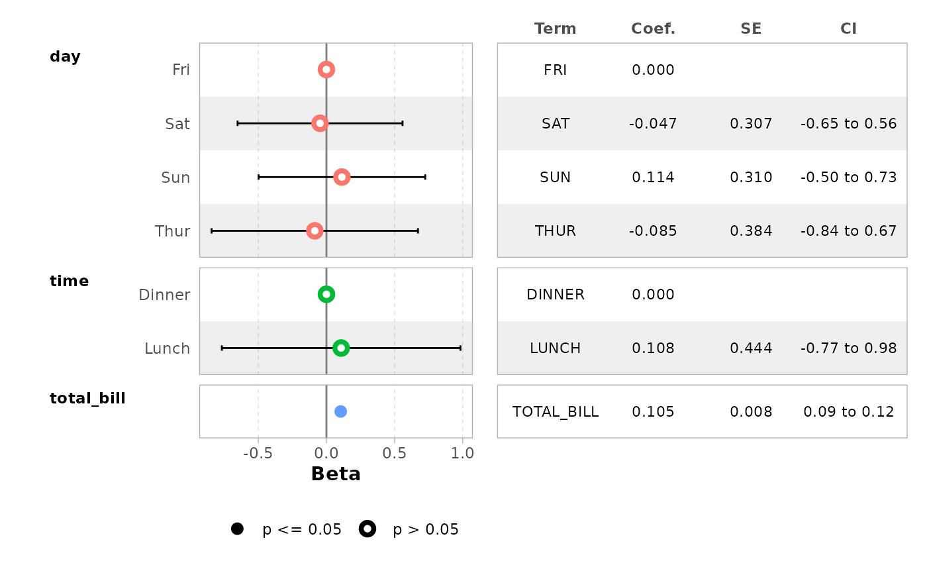The width and height of the screenshot is (927, 573).
Task: Click the hollow p > 0.05 legend symbol
Action: pos(367,529)
